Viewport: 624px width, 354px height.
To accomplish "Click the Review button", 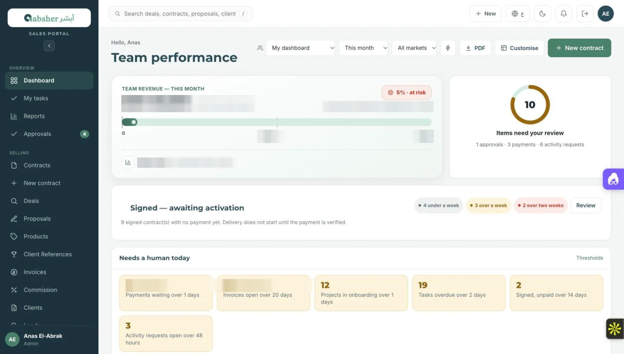I will click(586, 205).
